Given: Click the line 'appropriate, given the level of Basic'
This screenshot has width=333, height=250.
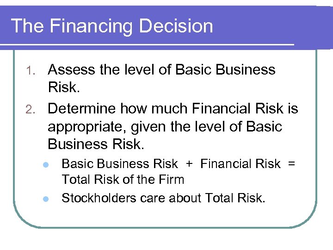Looking at the screenshot, I should (x=165, y=126).
